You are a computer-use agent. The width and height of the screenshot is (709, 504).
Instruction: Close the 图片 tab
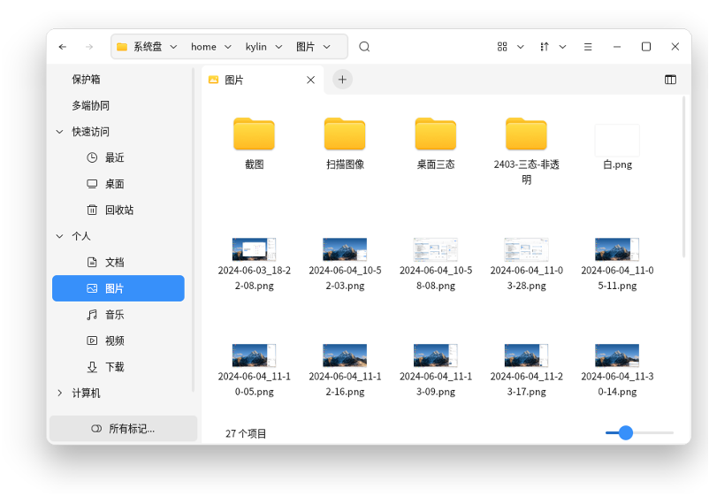coord(310,80)
